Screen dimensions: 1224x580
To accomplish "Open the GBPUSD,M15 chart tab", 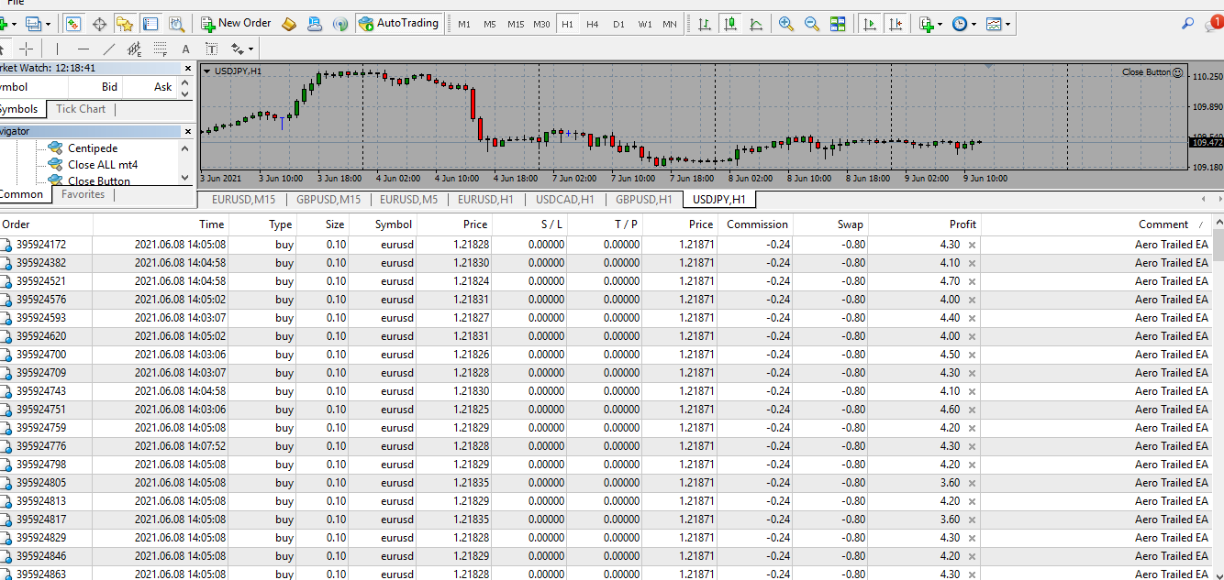I will tap(328, 199).
